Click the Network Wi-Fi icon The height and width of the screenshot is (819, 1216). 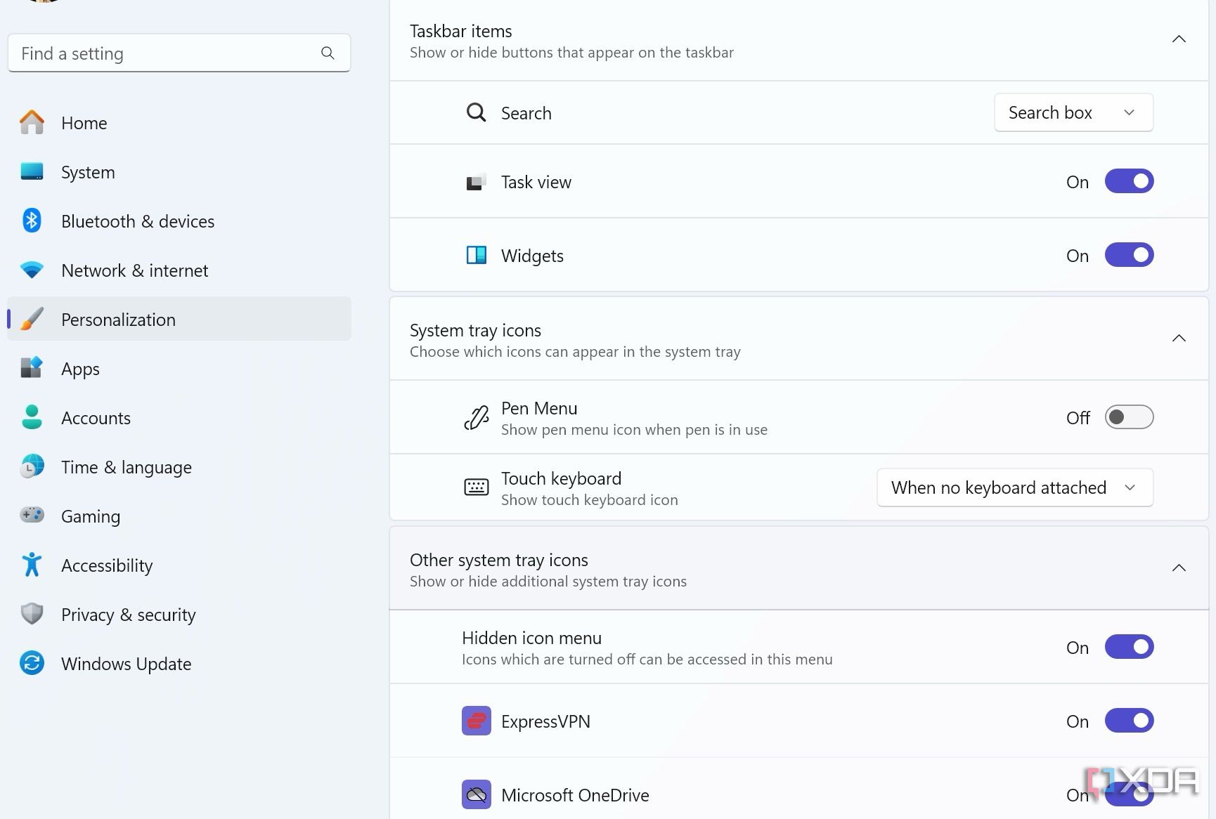32,270
